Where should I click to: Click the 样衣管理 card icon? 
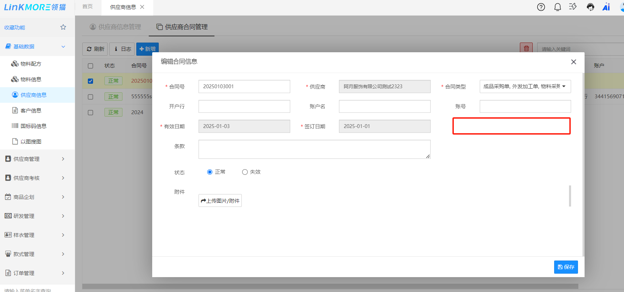[8, 235]
